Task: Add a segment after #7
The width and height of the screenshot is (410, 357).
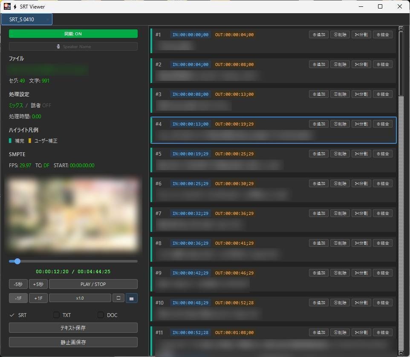Action: (x=319, y=213)
